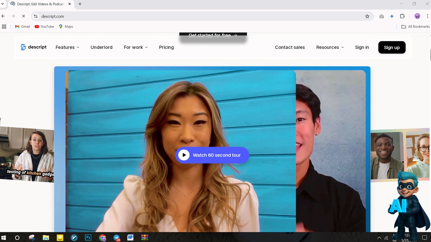Open the Extensions puzzle menu
The height and width of the screenshot is (242, 431).
point(402,16)
